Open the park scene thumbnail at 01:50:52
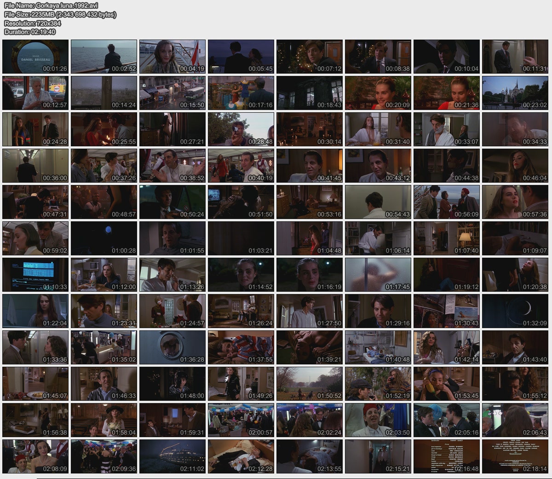552x479 pixels. 310,384
